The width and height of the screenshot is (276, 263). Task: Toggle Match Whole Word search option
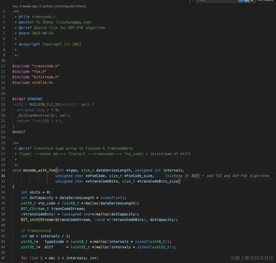(x=247, y=1)
